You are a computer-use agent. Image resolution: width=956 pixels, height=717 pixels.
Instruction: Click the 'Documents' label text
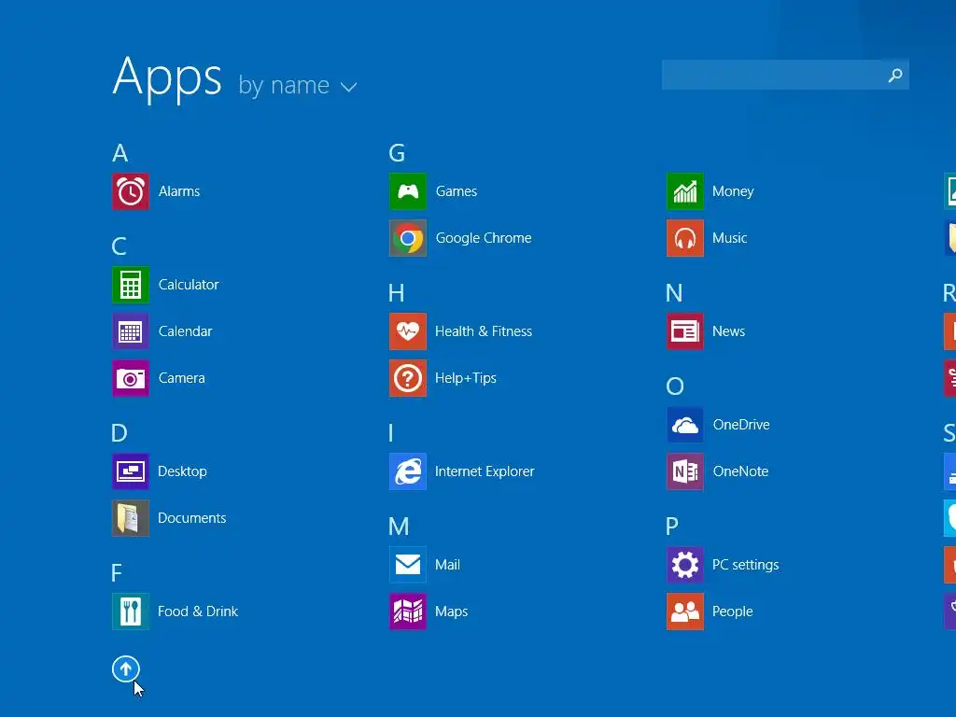pos(192,518)
